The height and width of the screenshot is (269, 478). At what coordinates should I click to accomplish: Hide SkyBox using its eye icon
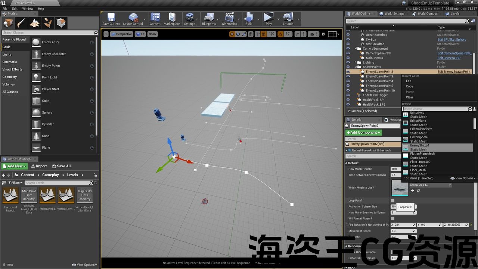pos(348,39)
